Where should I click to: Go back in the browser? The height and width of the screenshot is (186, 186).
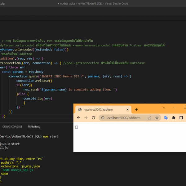coord(78,118)
